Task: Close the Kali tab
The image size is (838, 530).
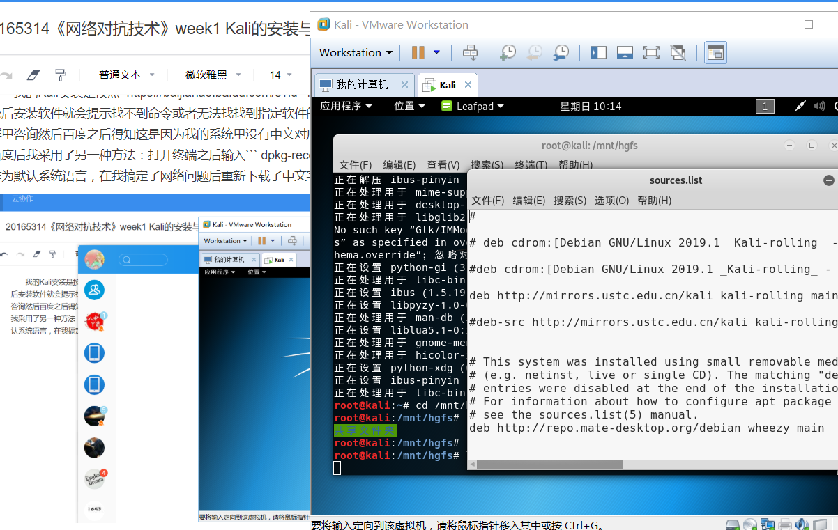Action: (x=468, y=85)
